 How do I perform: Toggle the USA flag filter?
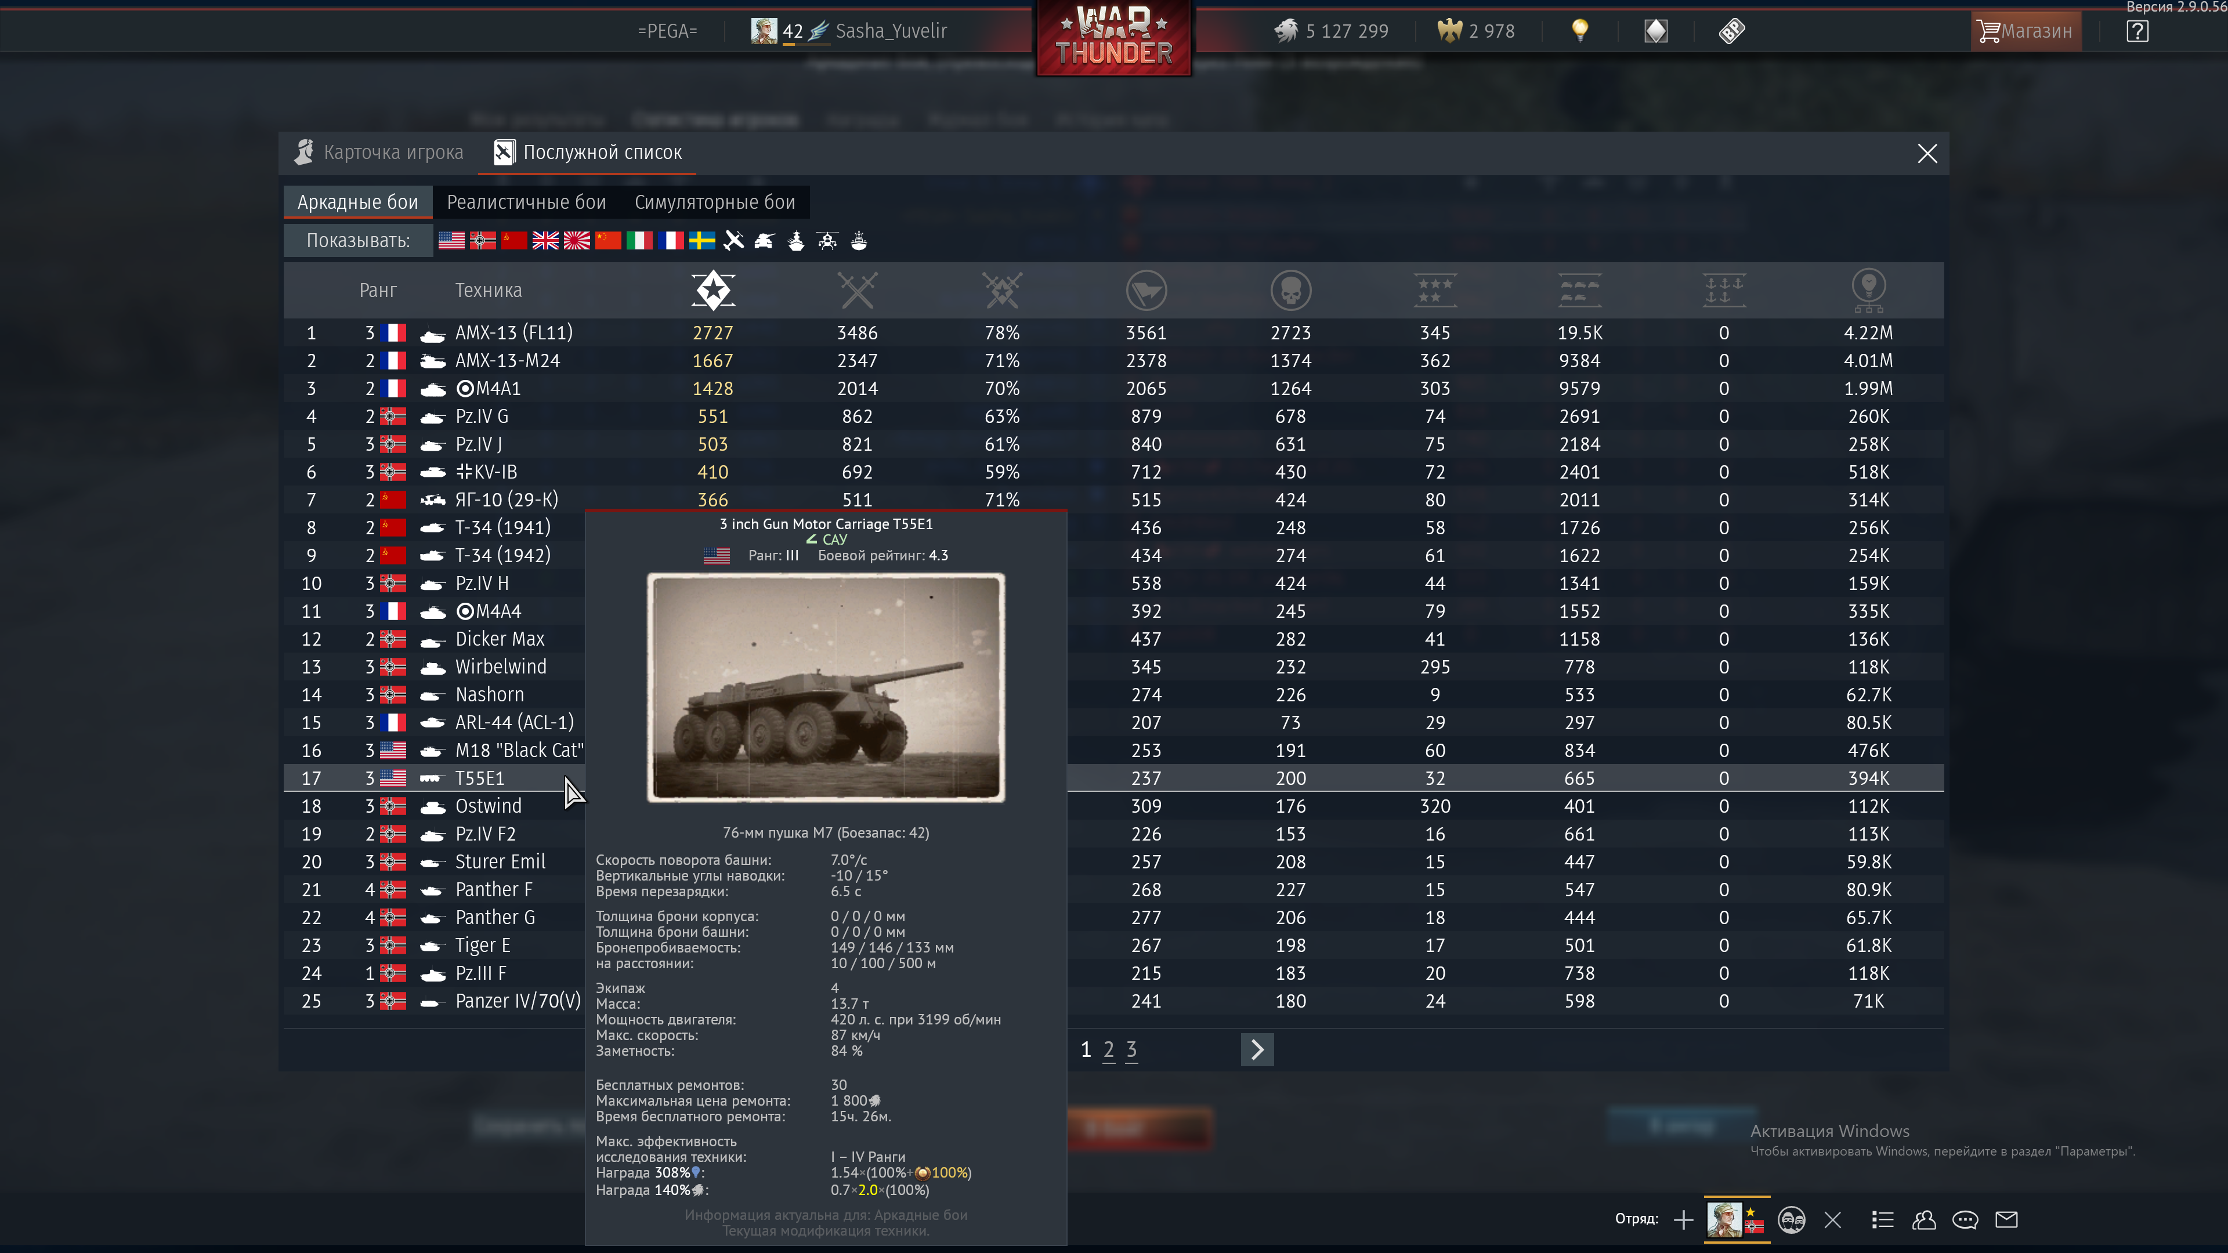pos(451,240)
